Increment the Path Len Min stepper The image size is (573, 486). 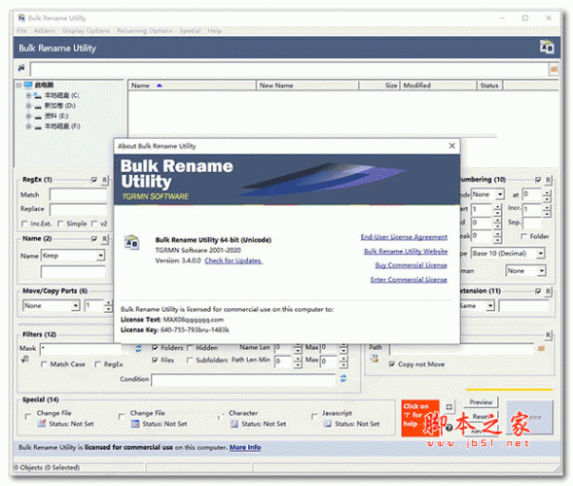tap(298, 359)
